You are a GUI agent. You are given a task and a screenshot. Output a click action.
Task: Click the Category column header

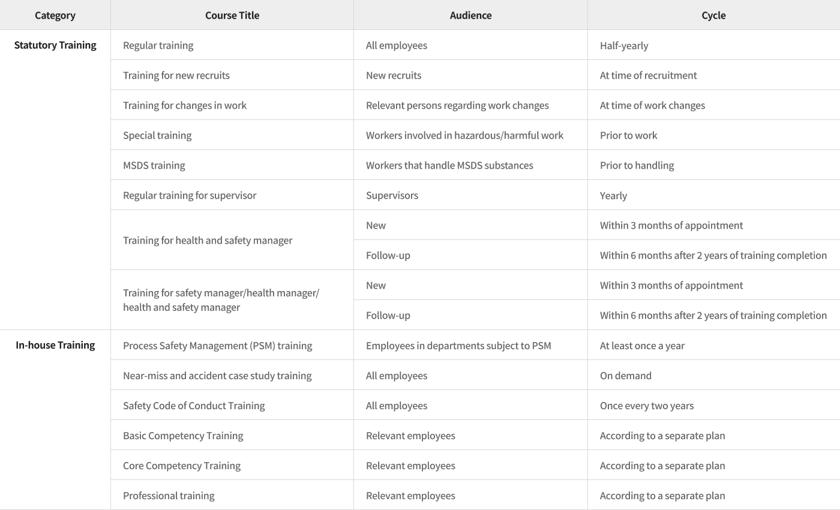pyautogui.click(x=55, y=16)
